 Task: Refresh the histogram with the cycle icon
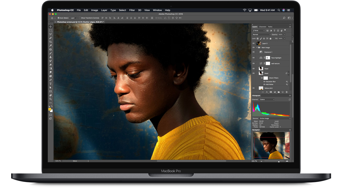point(290,100)
